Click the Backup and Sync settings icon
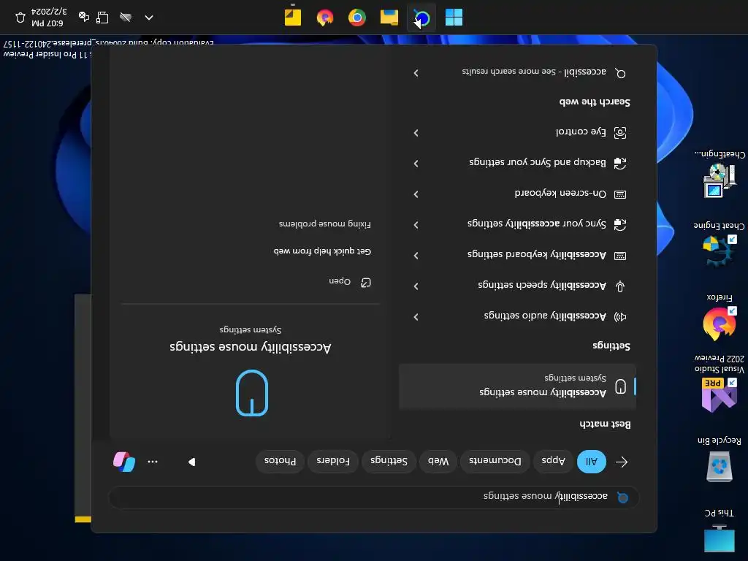This screenshot has height=561, width=748. [620, 163]
